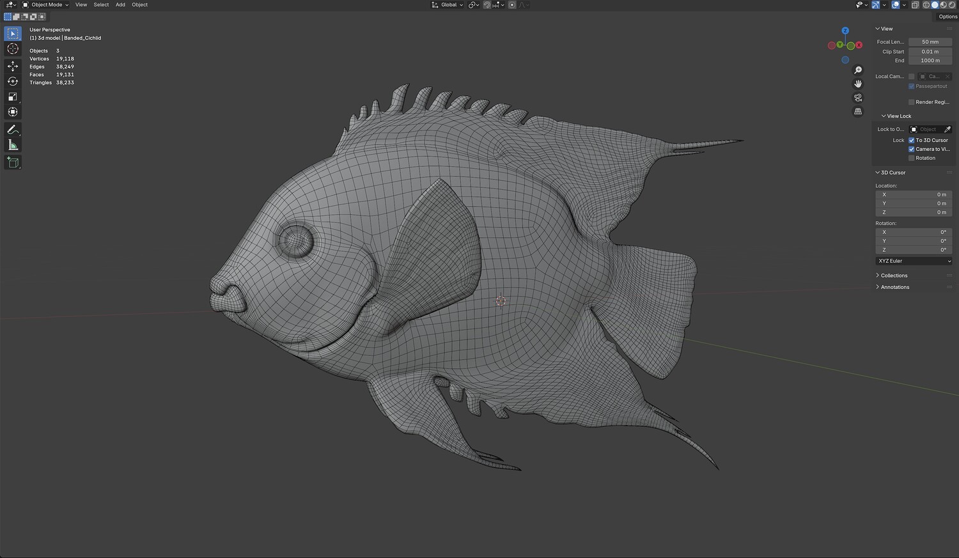Open the Global transform orientation dropdown

(x=448, y=4)
